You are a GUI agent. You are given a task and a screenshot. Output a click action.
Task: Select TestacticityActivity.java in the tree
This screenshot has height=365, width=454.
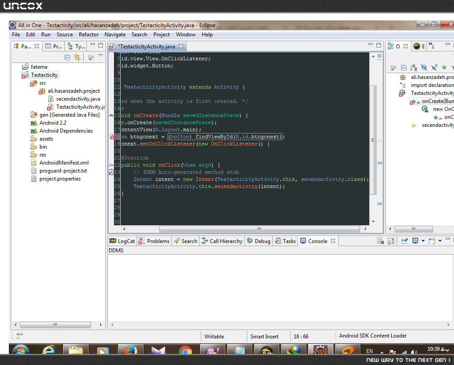[80, 107]
